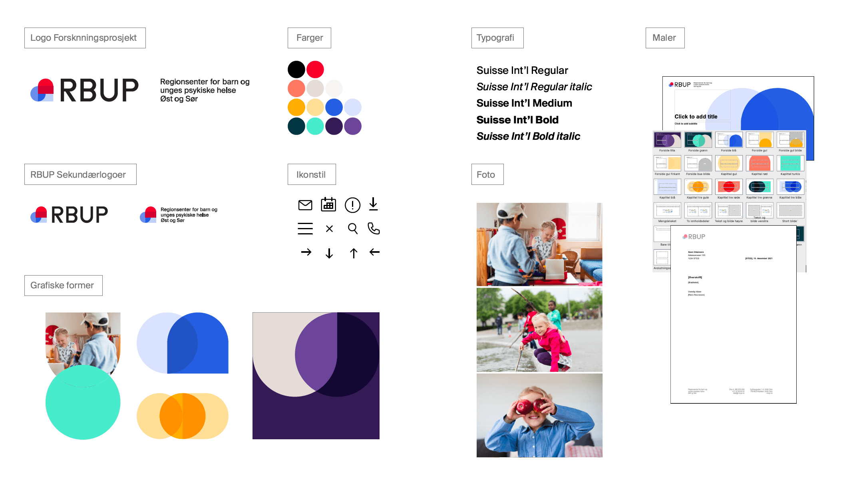This screenshot has width=855, height=480.
Task: Select the Forside lilla template thumbnail
Action: click(667, 141)
